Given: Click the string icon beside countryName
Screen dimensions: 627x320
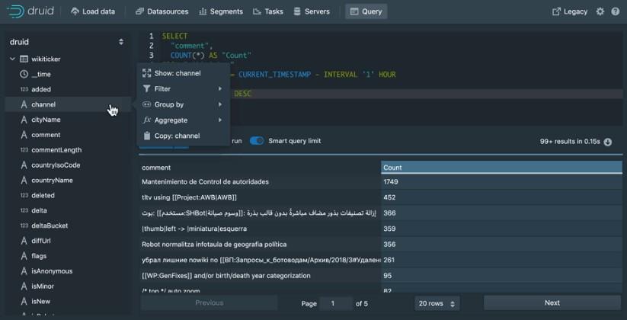Looking at the screenshot, I should tap(24, 181).
